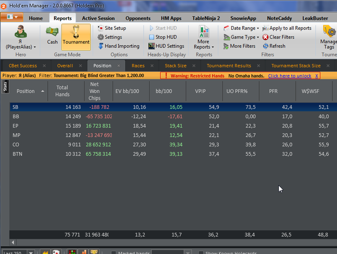Screen dimensions: 337x254
Task: Switch to the Tournament Stack Size report tab
Action: pyautogui.click(x=296, y=66)
